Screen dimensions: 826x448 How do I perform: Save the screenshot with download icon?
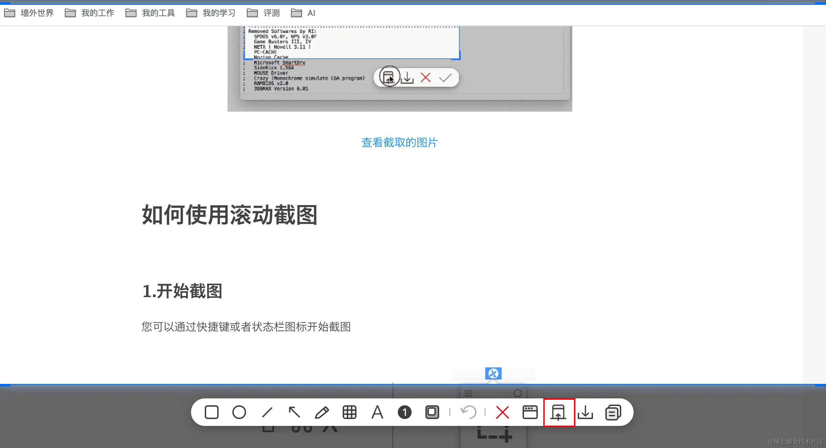click(585, 412)
